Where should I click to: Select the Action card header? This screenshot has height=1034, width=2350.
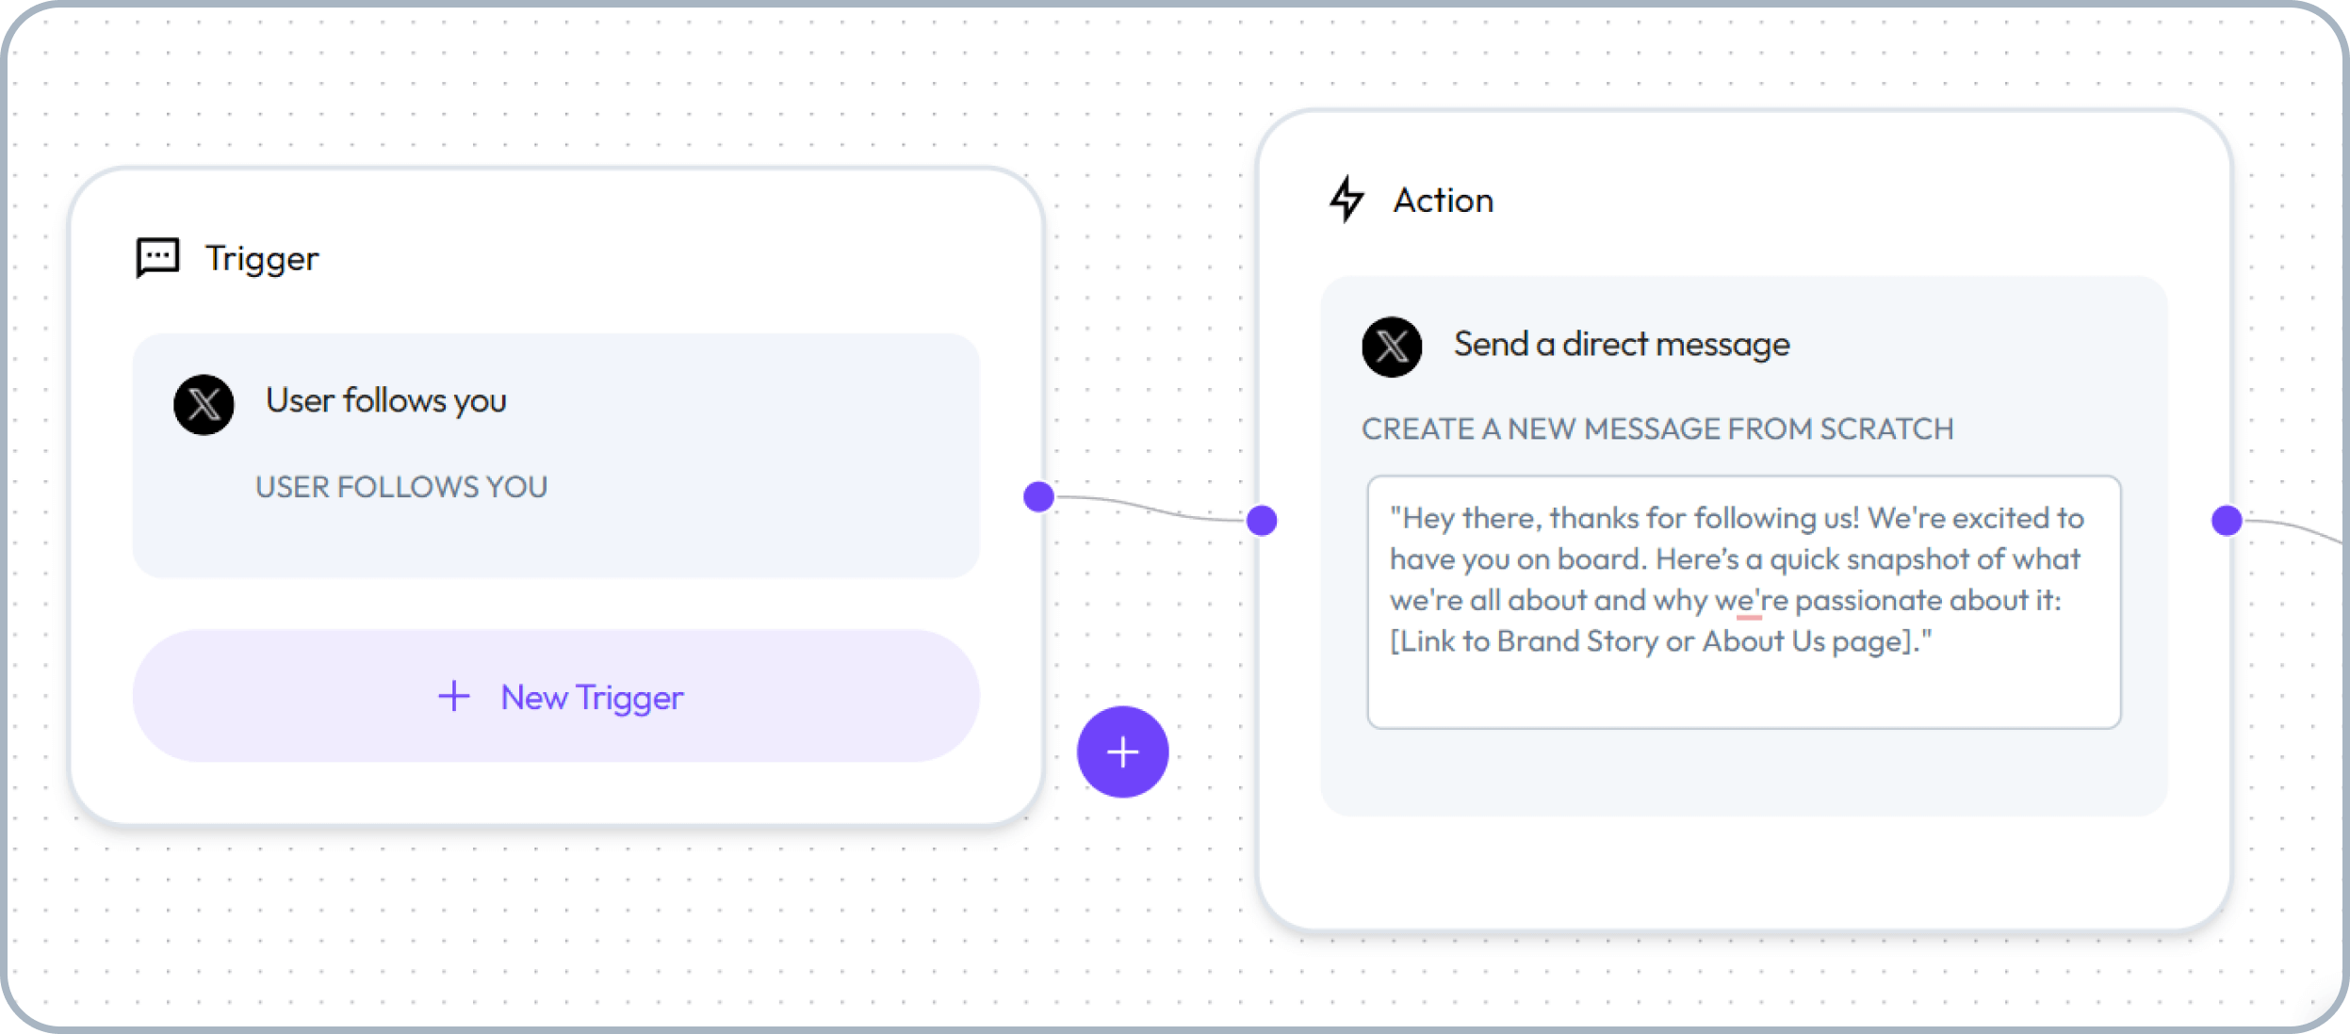tap(1444, 200)
